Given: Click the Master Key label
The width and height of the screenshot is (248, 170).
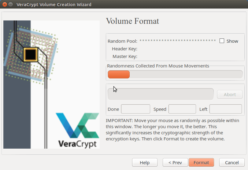Looking at the screenshot, I should [125, 56].
